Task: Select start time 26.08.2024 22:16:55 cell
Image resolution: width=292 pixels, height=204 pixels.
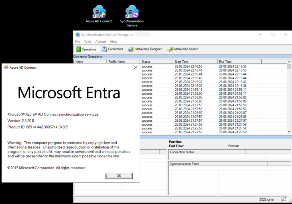Action: point(188,66)
